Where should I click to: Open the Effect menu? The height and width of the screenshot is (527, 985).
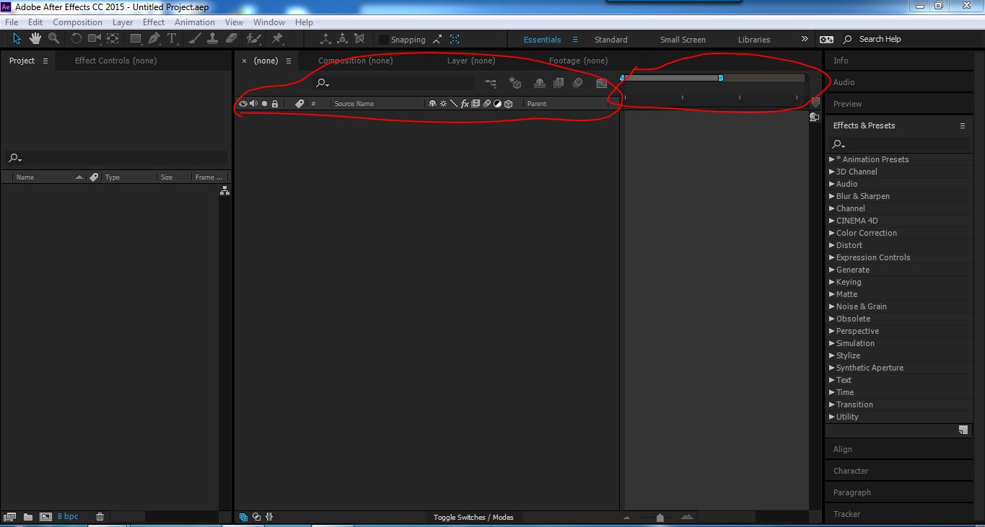[x=154, y=22]
